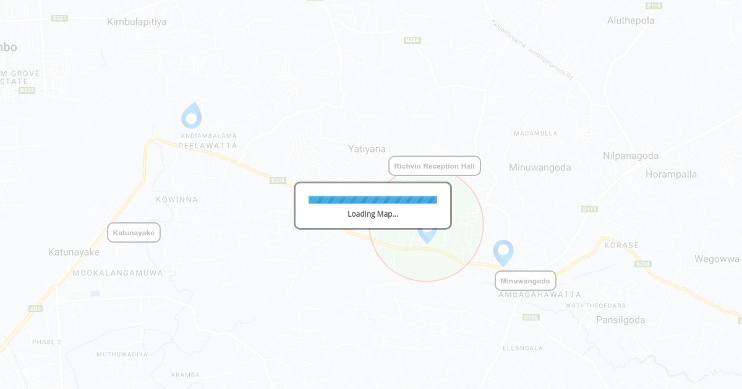Open the Richvin Reception Hall label
The image size is (742, 389).
point(435,166)
